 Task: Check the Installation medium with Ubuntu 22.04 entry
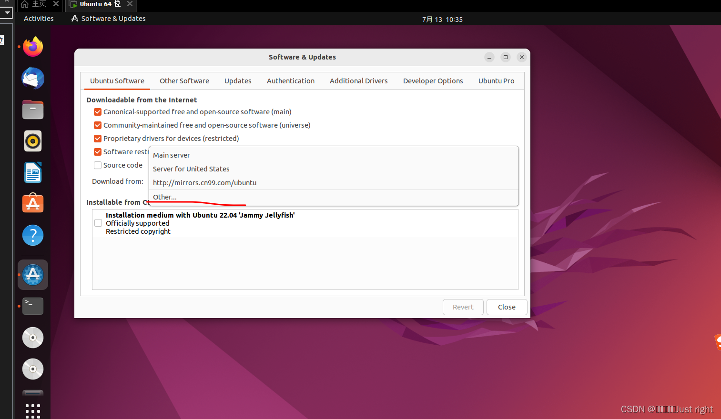pyautogui.click(x=98, y=223)
